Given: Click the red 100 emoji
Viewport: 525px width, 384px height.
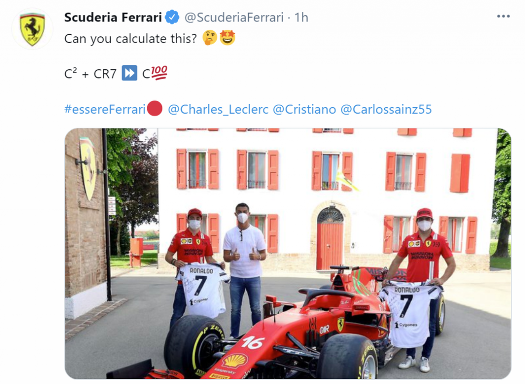Looking at the screenshot, I should click(x=160, y=73).
